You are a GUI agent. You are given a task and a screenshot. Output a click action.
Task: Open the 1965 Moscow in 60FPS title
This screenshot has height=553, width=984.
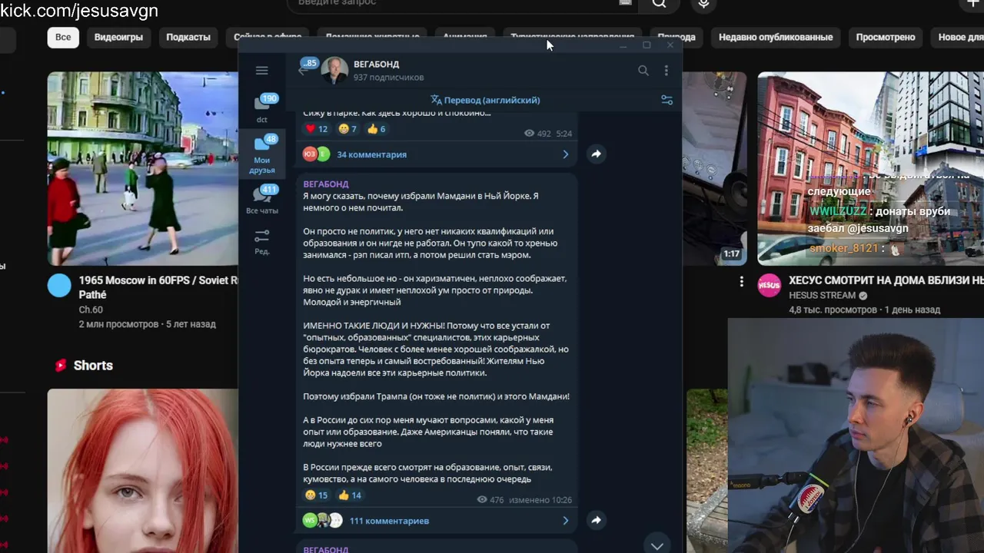pos(158,287)
